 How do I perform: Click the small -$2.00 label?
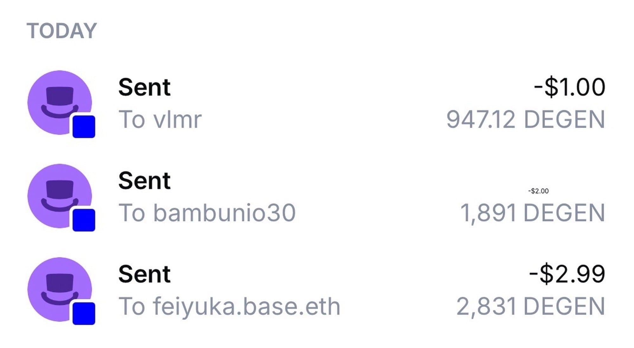(x=537, y=191)
